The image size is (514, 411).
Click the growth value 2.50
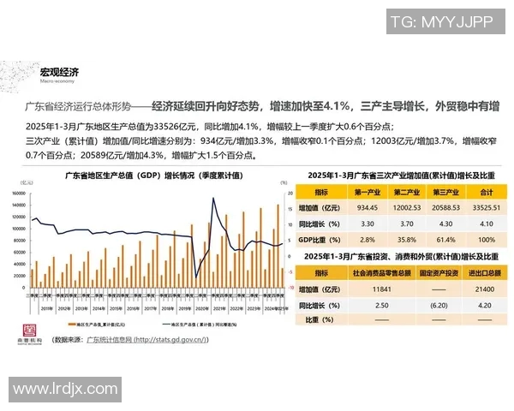[x=381, y=306]
